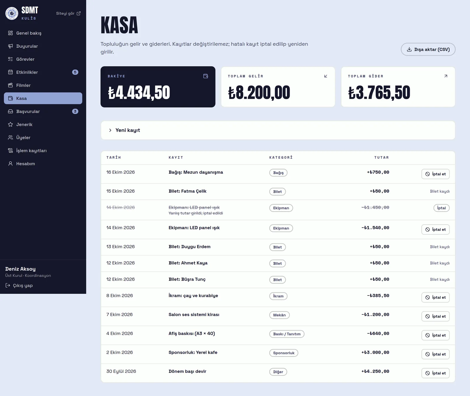Click the Bilet: Ahmet Kaya record name
470x396 pixels.
click(x=188, y=263)
